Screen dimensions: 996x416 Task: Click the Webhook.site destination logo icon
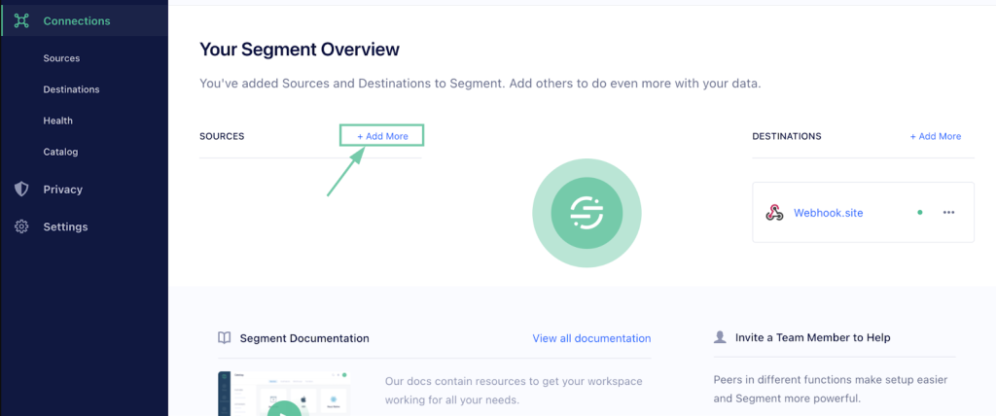774,213
